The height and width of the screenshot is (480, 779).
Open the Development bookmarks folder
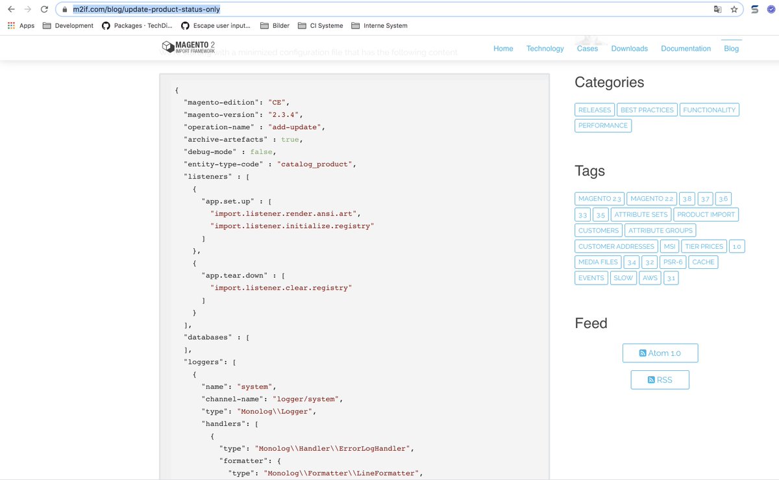coord(68,26)
